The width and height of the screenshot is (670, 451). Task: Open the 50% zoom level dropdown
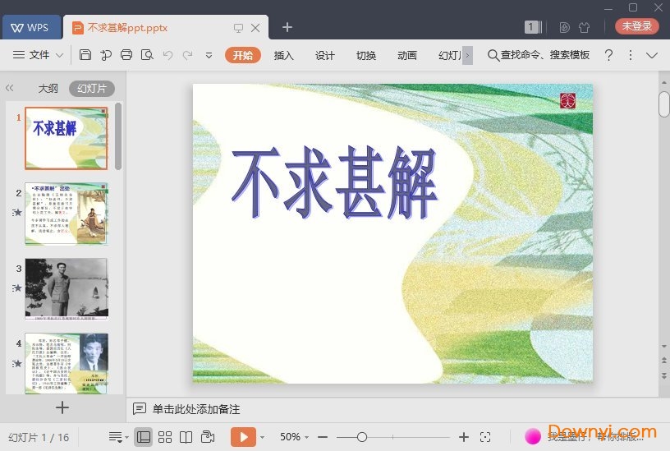[295, 437]
